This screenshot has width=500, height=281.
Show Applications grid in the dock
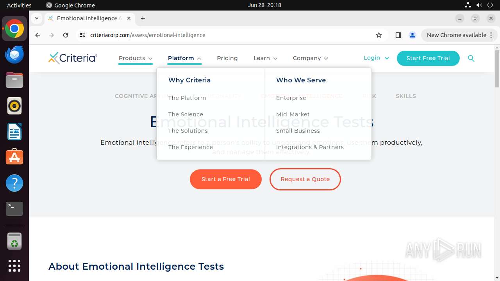14,266
